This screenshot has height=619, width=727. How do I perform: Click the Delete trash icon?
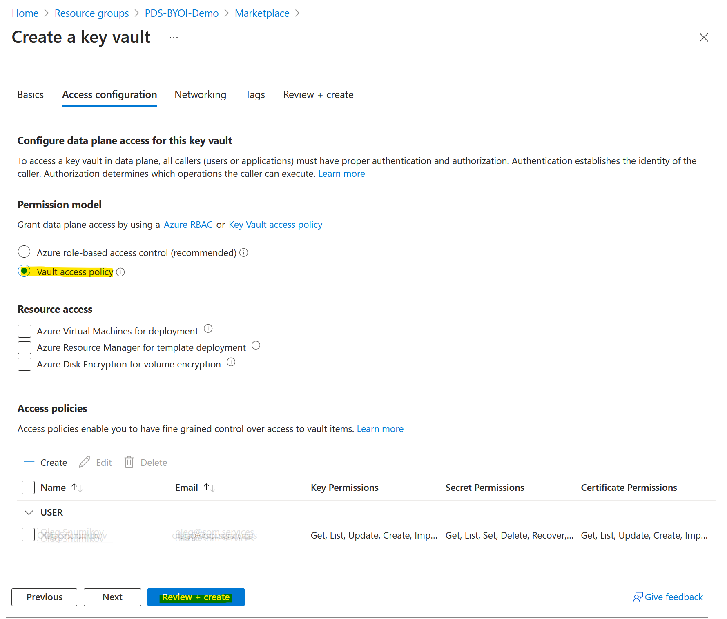(129, 462)
